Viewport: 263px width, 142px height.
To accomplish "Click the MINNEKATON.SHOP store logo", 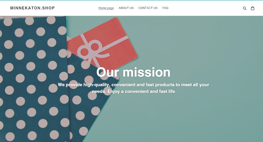I will 33,8.
